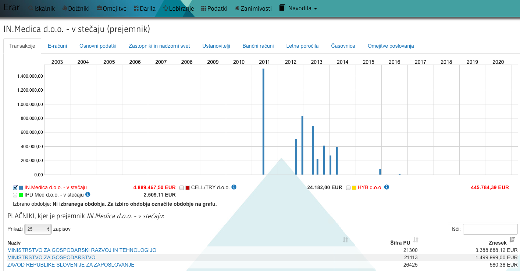The height and width of the screenshot is (271, 520).
Task: Click the Omejitve briefcase icon
Action: tap(99, 8)
